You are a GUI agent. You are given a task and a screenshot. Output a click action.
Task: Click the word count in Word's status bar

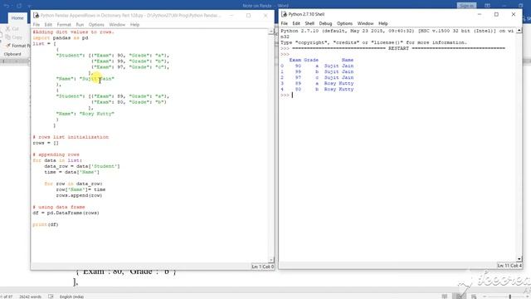30,297
